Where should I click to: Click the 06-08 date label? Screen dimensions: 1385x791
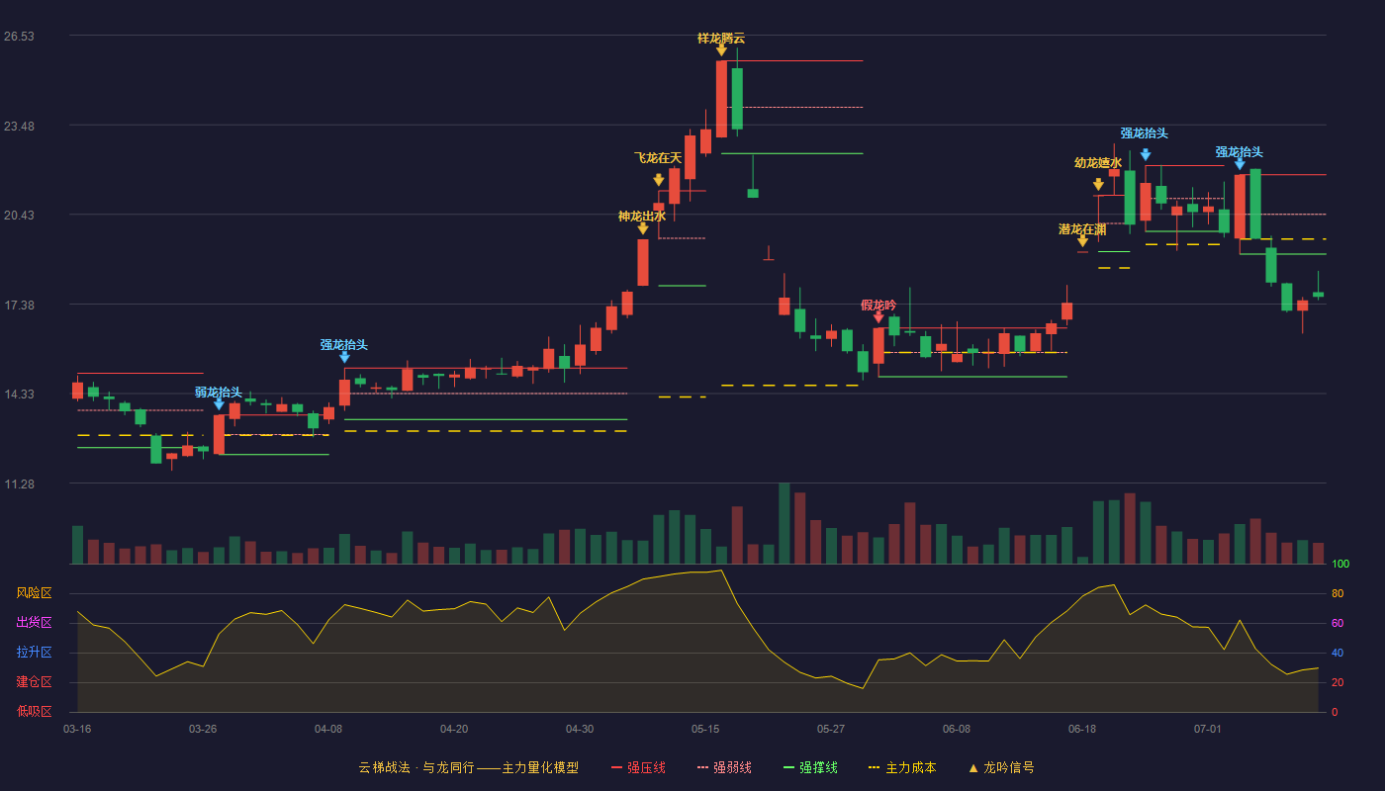pyautogui.click(x=957, y=729)
